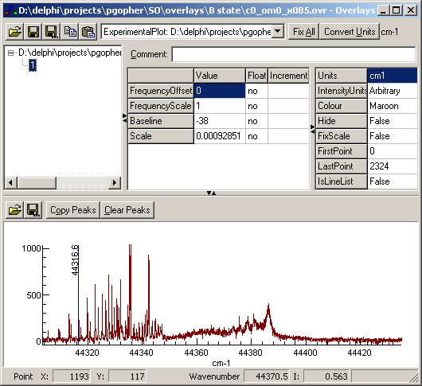Toggle Baseline Float value no

(x=256, y=121)
